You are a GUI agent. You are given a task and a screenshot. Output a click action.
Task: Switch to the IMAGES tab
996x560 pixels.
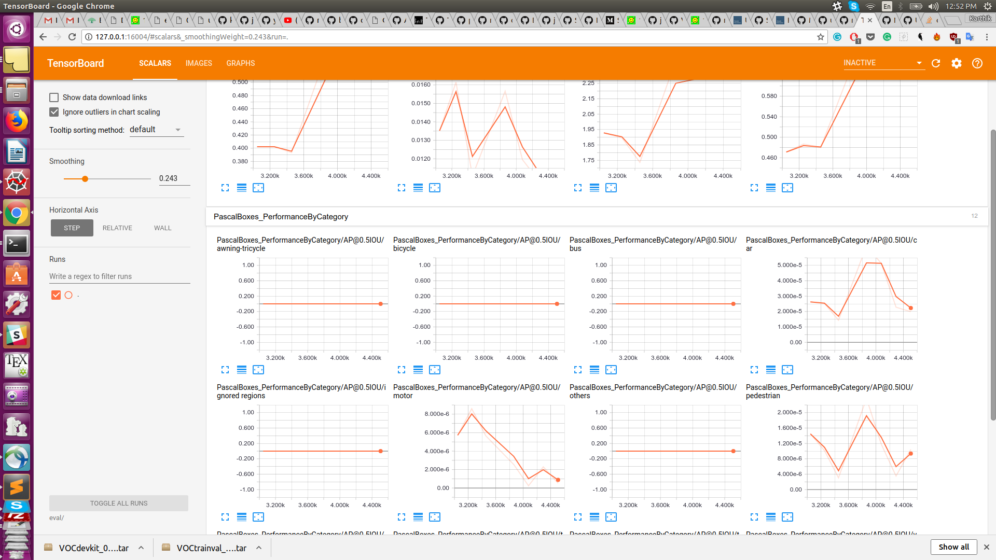199,63
